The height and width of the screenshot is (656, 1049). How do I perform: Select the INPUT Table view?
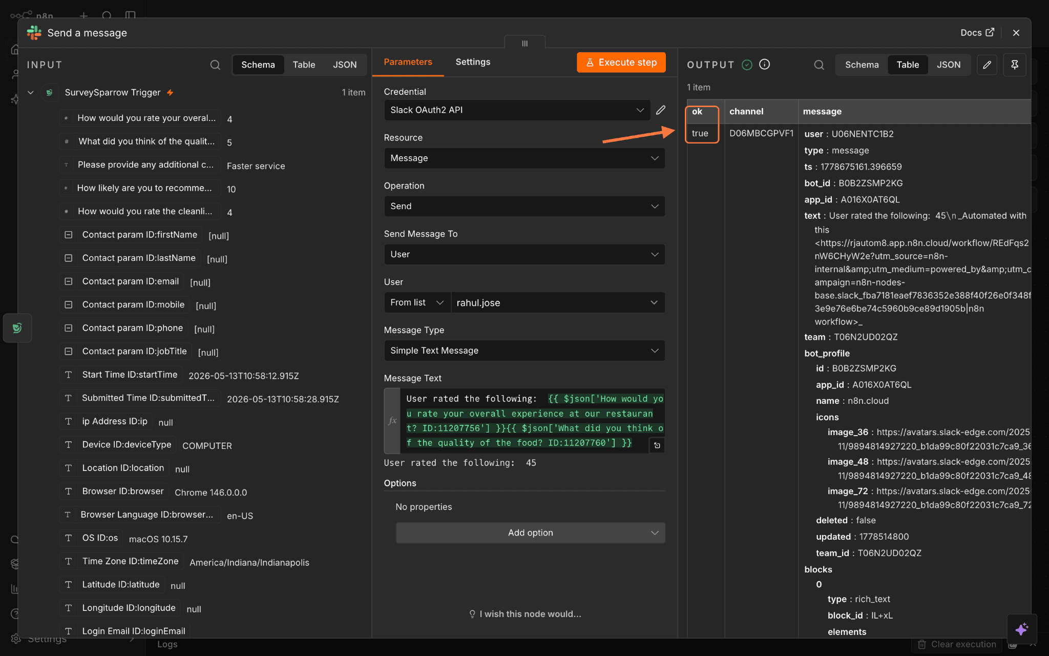304,65
